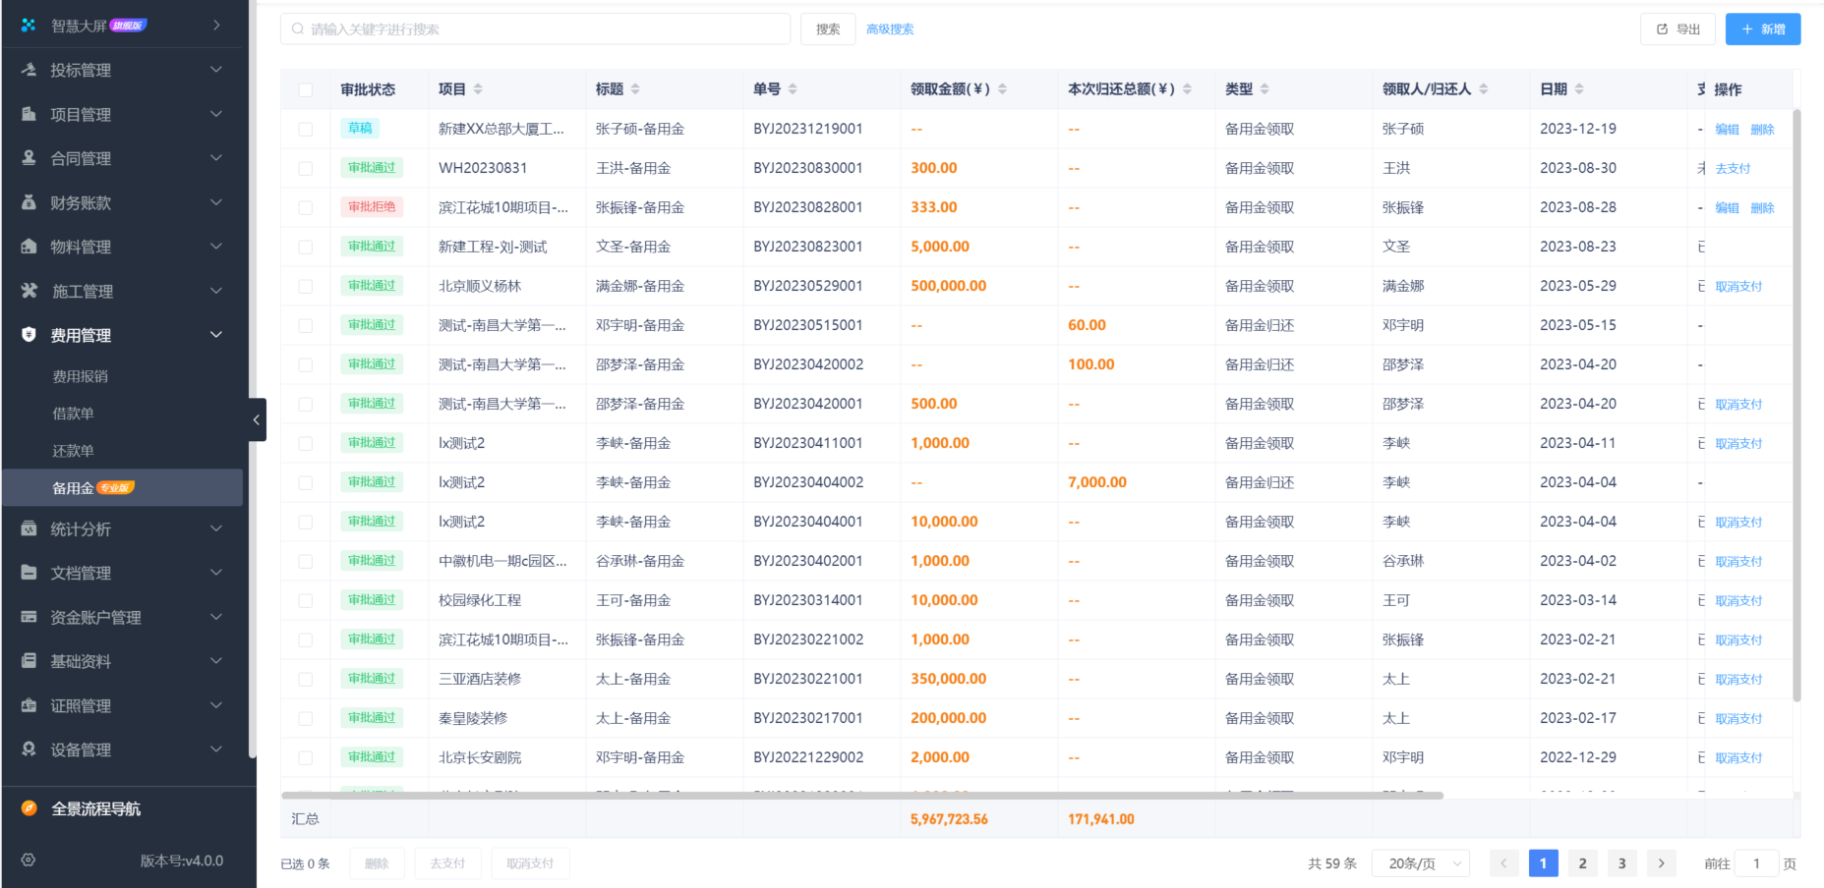Select the 投标管理 sidebar icon
This screenshot has width=1824, height=888.
27,70
